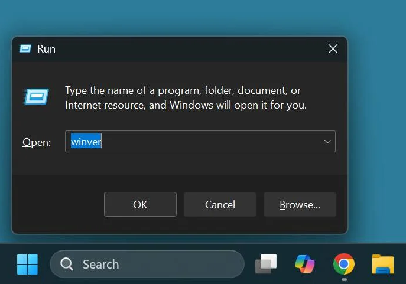Click the Browse... button
The image size is (406, 284).
pyautogui.click(x=300, y=204)
